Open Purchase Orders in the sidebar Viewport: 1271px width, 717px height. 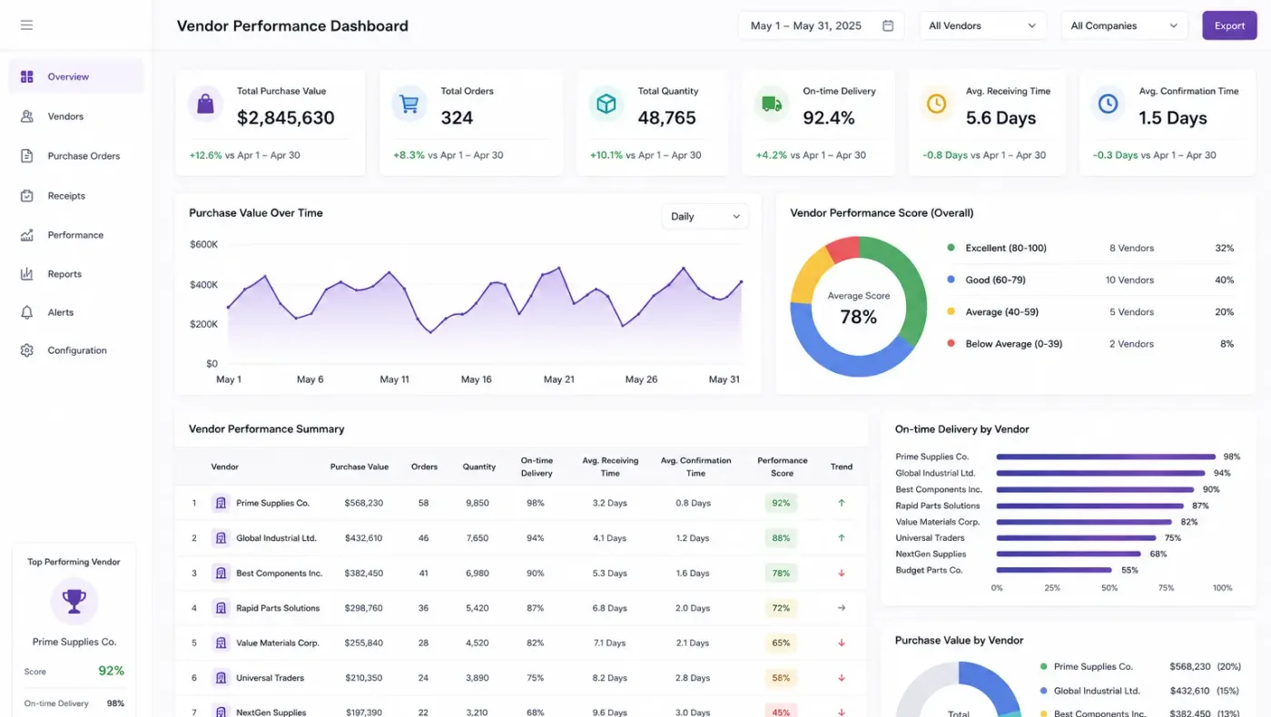(76, 156)
